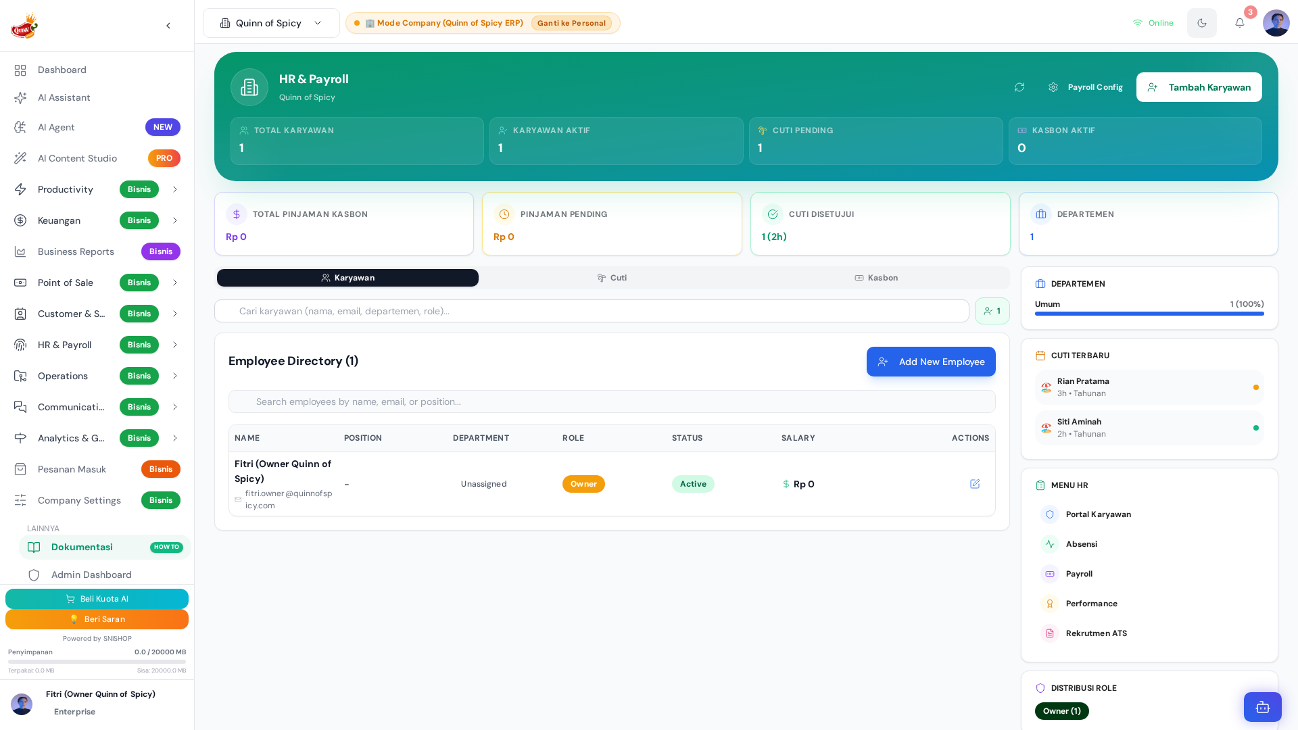This screenshot has width=1298, height=730.
Task: Expand Productivity submenu chevron
Action: (175, 189)
